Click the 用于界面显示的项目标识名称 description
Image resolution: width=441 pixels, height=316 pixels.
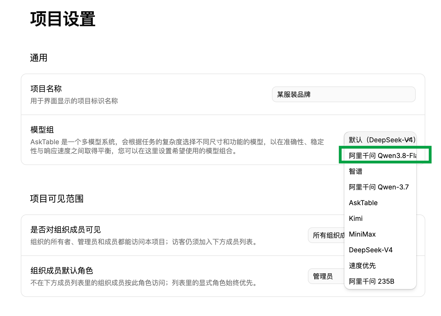coord(74,101)
